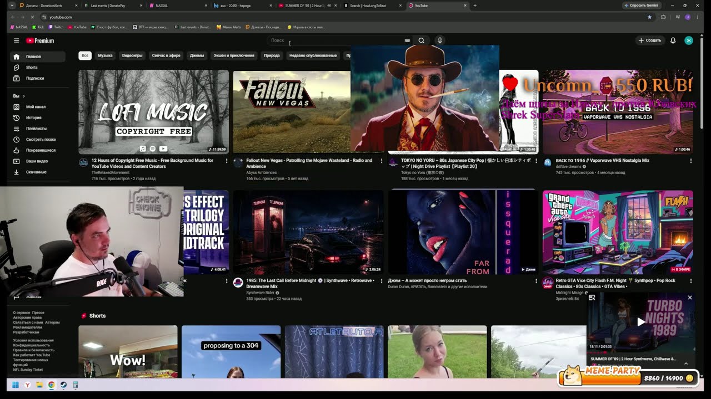Open the LOFI MUSIC Copyright Free thumbnail

(x=153, y=112)
